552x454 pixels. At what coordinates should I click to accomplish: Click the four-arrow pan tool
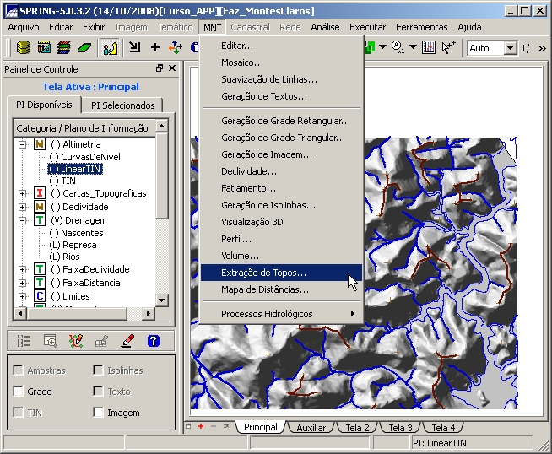pyautogui.click(x=176, y=48)
